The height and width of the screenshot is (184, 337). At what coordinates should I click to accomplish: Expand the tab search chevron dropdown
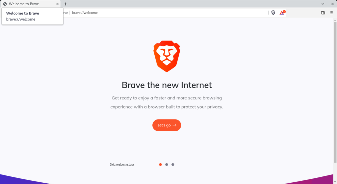click(323, 4)
